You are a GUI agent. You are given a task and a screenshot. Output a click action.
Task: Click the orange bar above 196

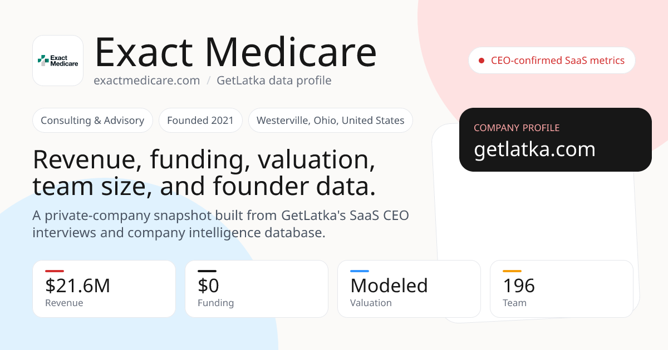pyautogui.click(x=512, y=271)
